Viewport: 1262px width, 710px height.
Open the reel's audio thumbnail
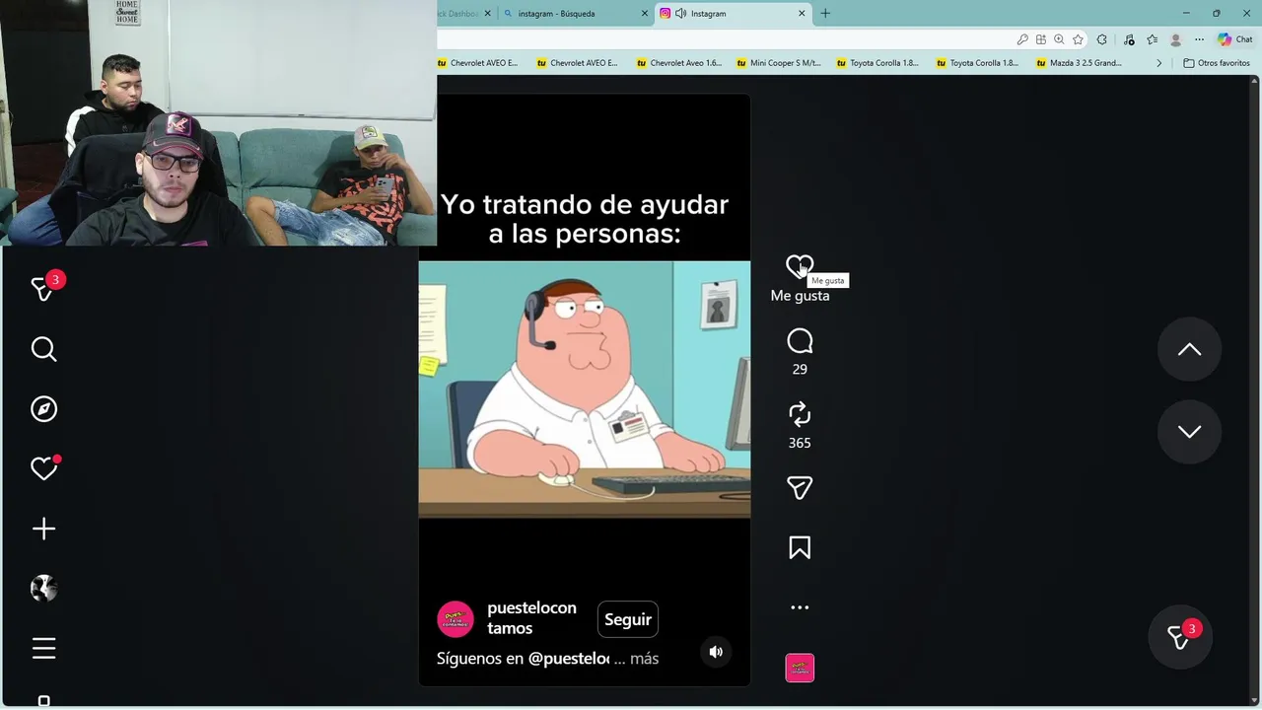tap(800, 668)
